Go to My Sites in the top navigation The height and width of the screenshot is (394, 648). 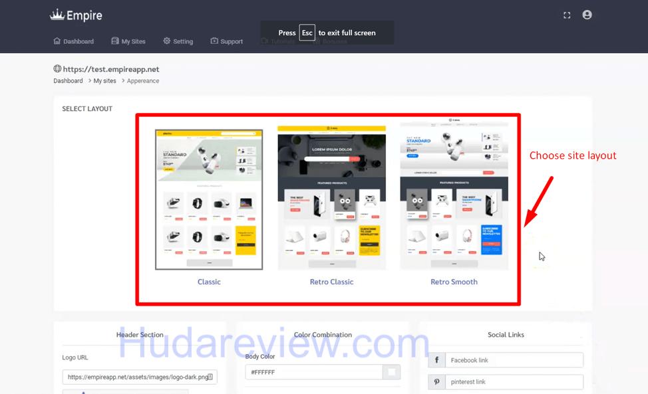pos(128,41)
